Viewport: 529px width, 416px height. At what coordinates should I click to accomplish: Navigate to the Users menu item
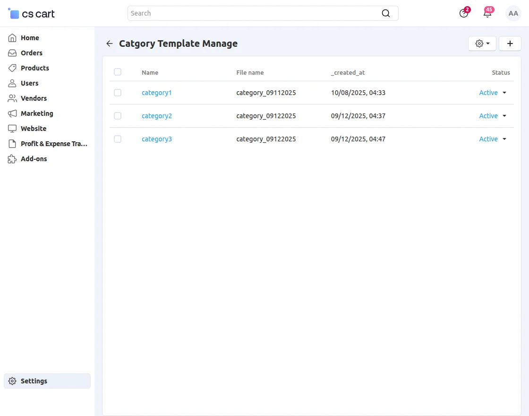coord(29,83)
